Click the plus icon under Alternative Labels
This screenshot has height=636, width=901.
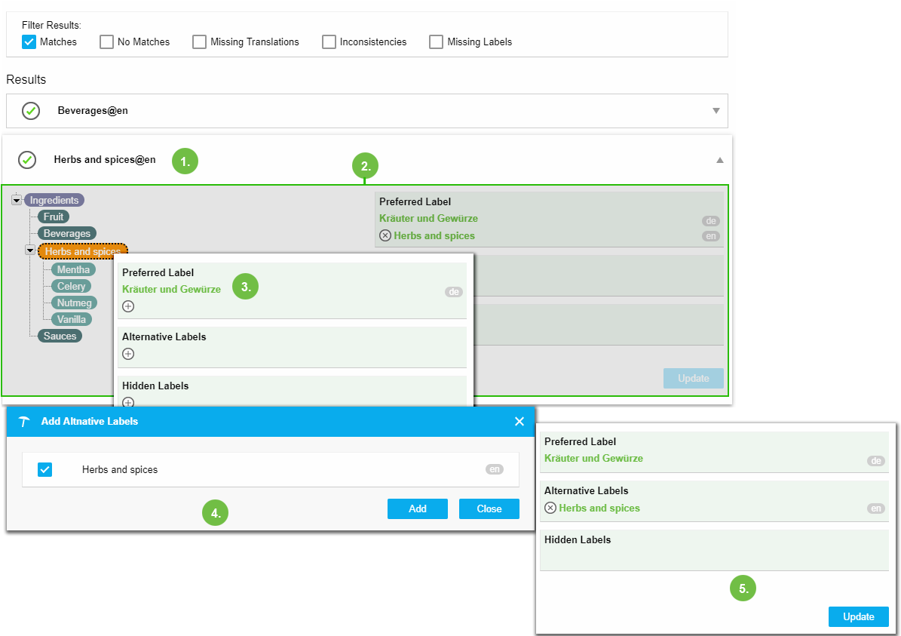[x=128, y=354]
